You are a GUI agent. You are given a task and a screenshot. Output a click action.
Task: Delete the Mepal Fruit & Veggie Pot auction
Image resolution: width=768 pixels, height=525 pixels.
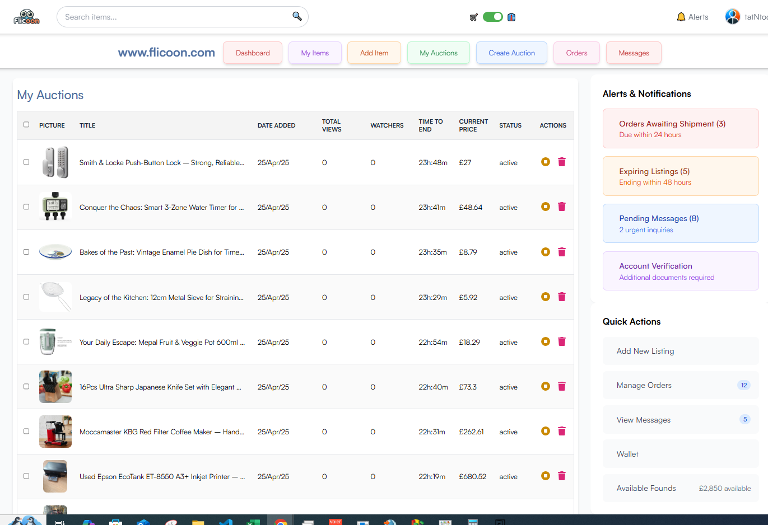(562, 341)
